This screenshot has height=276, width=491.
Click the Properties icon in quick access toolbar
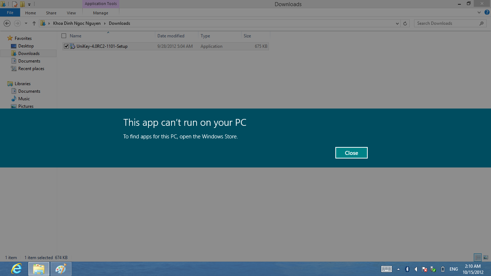(15, 4)
